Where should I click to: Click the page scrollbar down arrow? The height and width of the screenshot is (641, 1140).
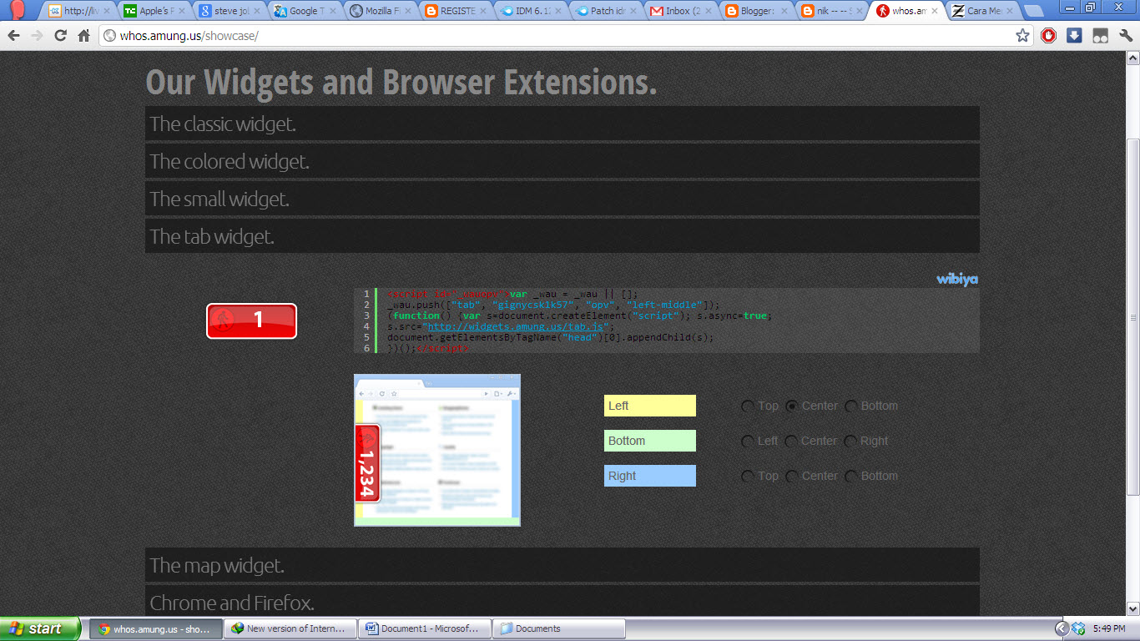[1133, 610]
